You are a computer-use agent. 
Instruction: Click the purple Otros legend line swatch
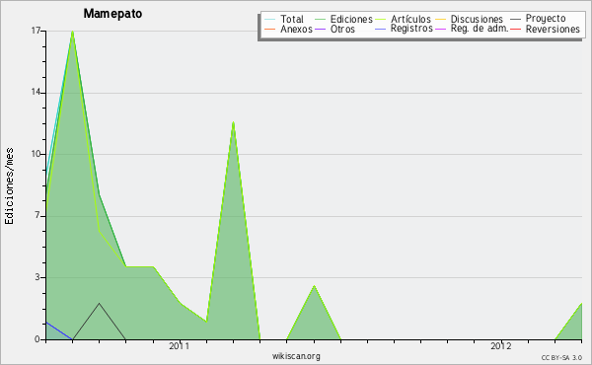click(x=320, y=29)
